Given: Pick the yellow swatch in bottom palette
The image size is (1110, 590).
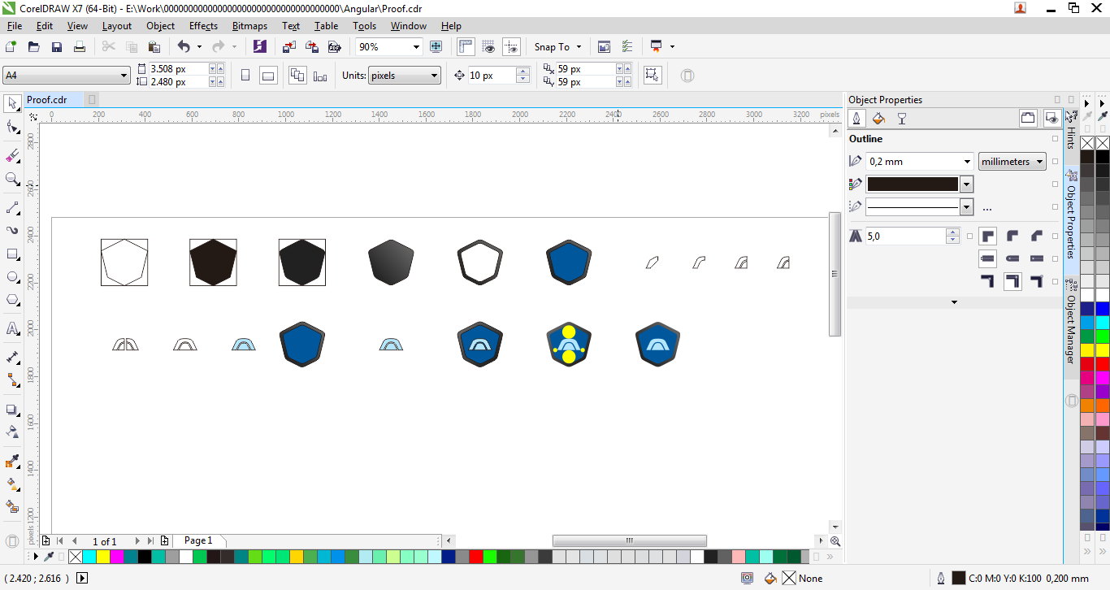Looking at the screenshot, I should pos(103,557).
